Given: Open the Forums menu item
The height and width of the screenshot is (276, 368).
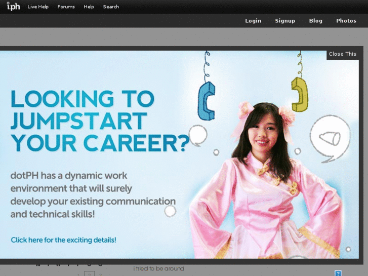Looking at the screenshot, I should tap(66, 7).
